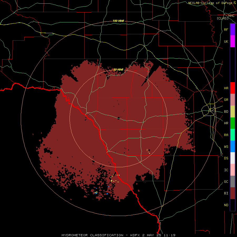Click the 'HA' legend label
Image resolution: width=237 pixels, height=237 pixels.
pyautogui.click(x=226, y=88)
